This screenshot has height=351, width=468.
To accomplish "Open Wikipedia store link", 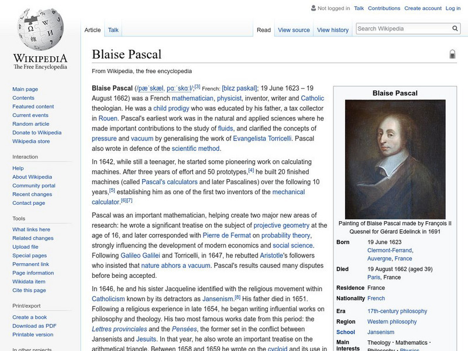I will click(31, 141).
